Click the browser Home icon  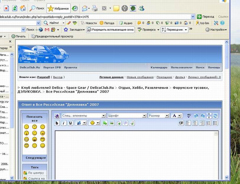[23, 8]
